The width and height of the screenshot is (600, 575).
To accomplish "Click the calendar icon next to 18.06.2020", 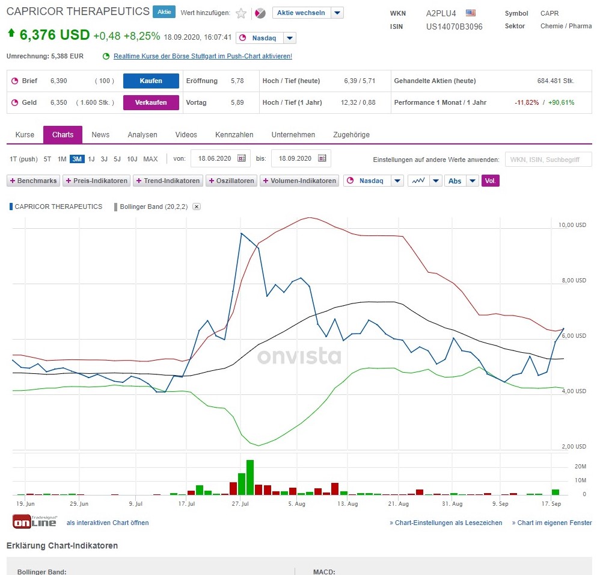I will (x=240, y=158).
